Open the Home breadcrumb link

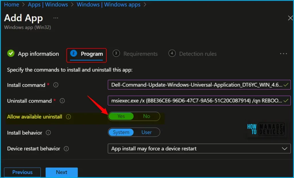[x=11, y=5]
